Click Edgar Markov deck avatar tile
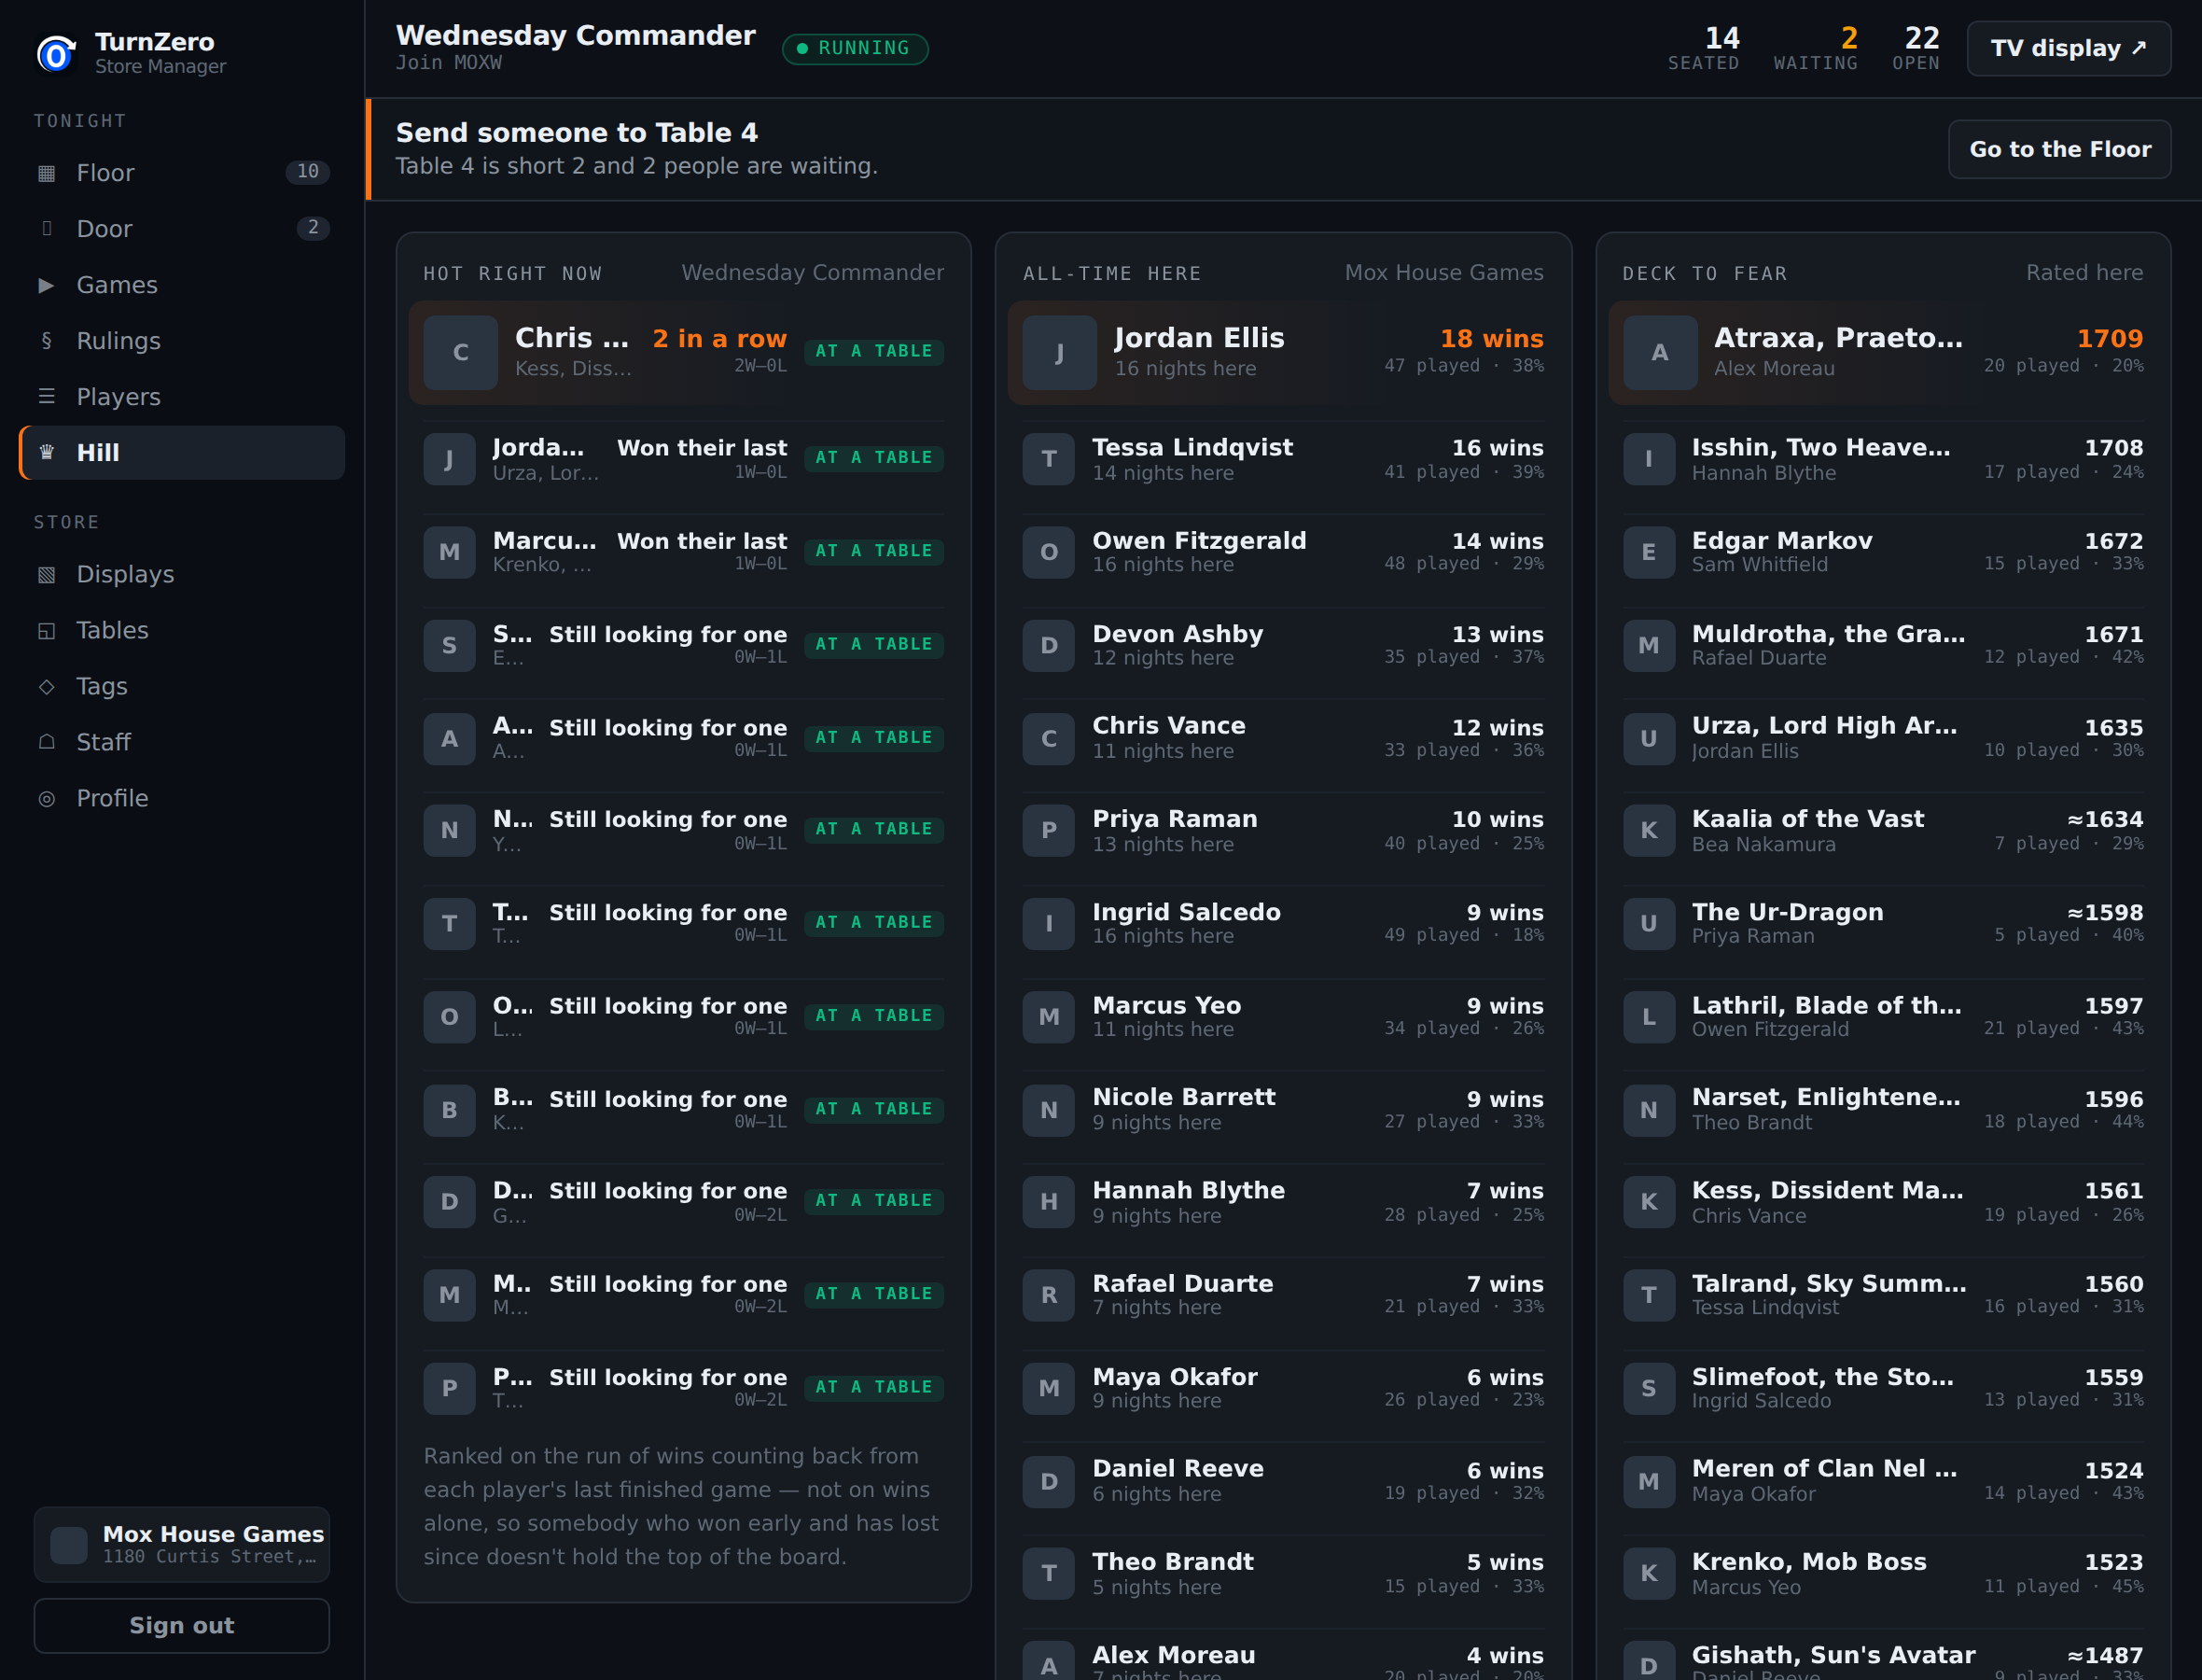Screen dimensions: 2202x1680 coord(1649,552)
